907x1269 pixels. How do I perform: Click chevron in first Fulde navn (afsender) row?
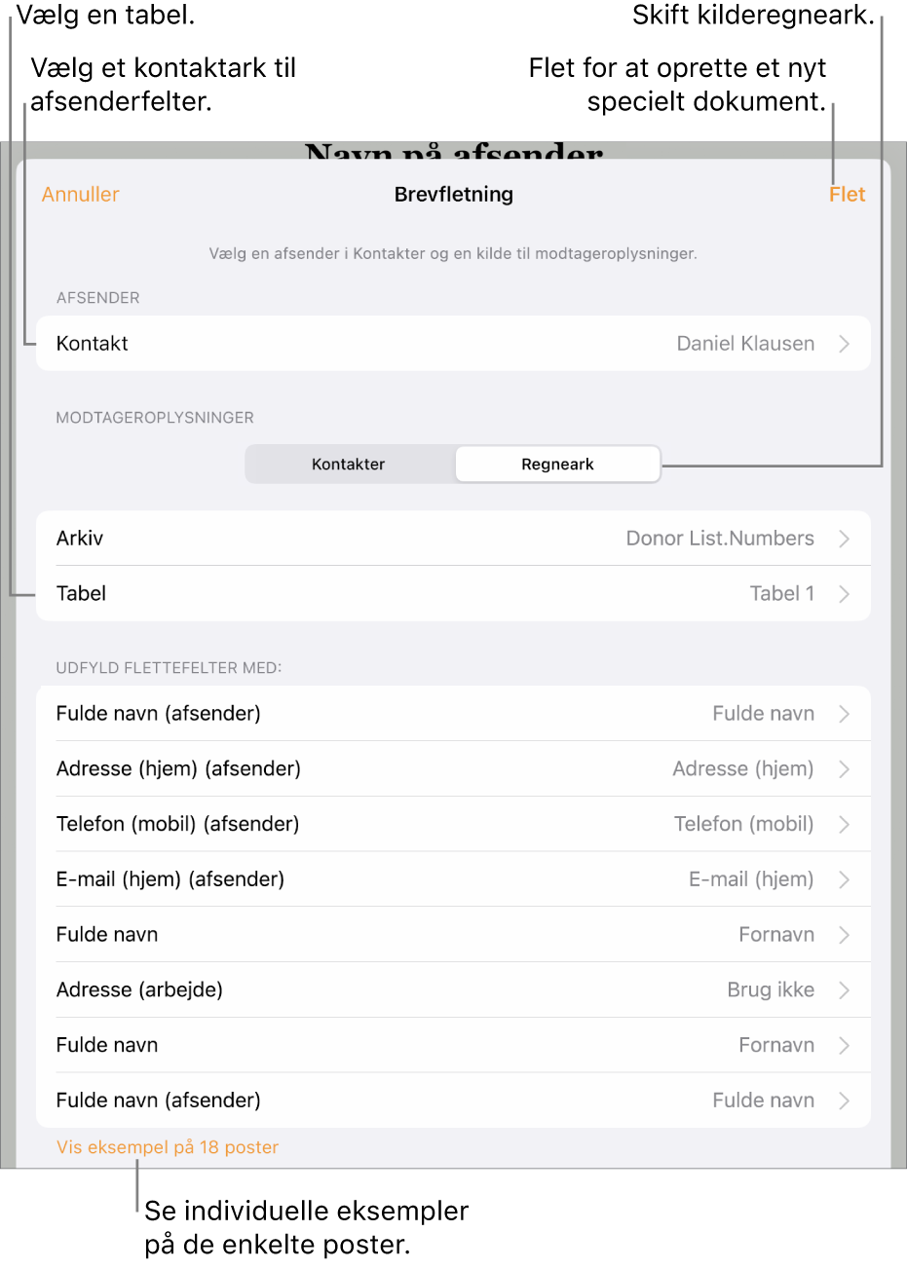click(844, 714)
